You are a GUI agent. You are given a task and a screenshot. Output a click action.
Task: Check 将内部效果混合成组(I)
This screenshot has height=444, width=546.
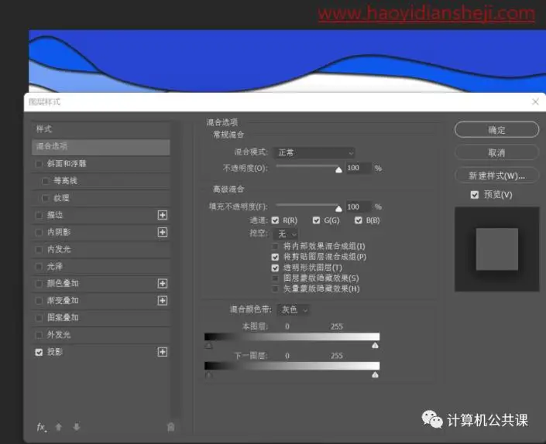pos(275,247)
